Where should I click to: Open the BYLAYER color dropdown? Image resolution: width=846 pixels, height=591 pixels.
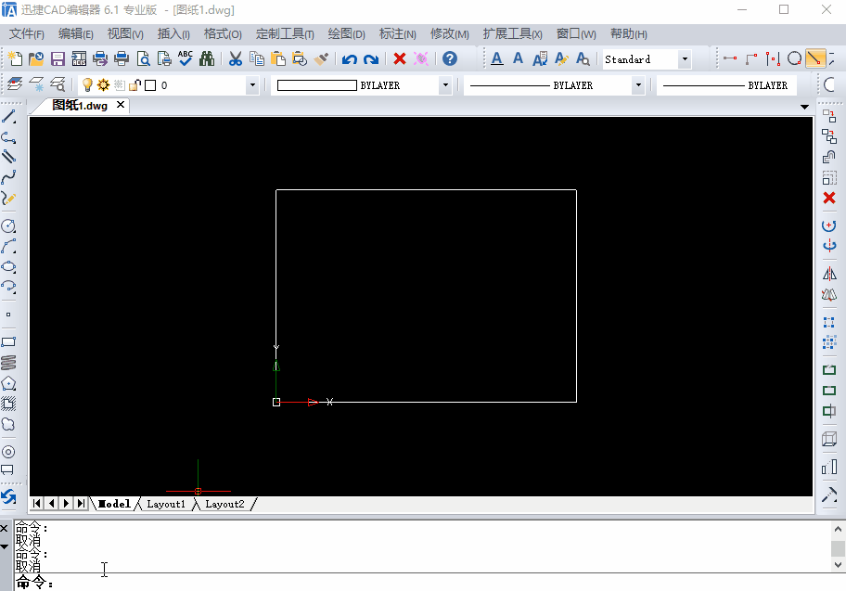(x=445, y=84)
